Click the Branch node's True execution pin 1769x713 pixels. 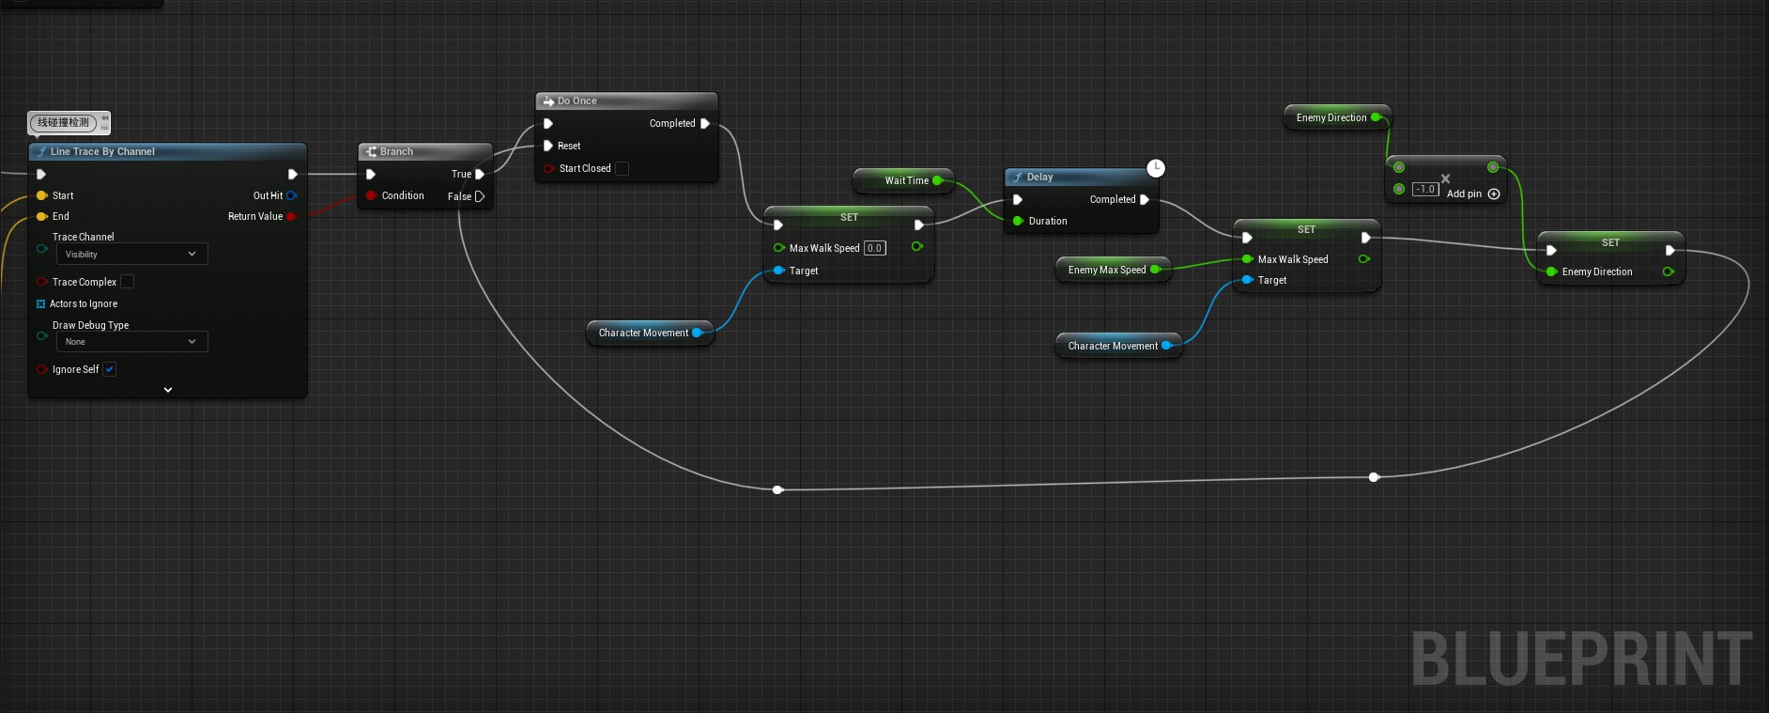pyautogui.click(x=480, y=174)
